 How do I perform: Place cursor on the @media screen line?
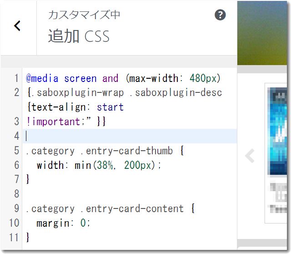[x=123, y=78]
